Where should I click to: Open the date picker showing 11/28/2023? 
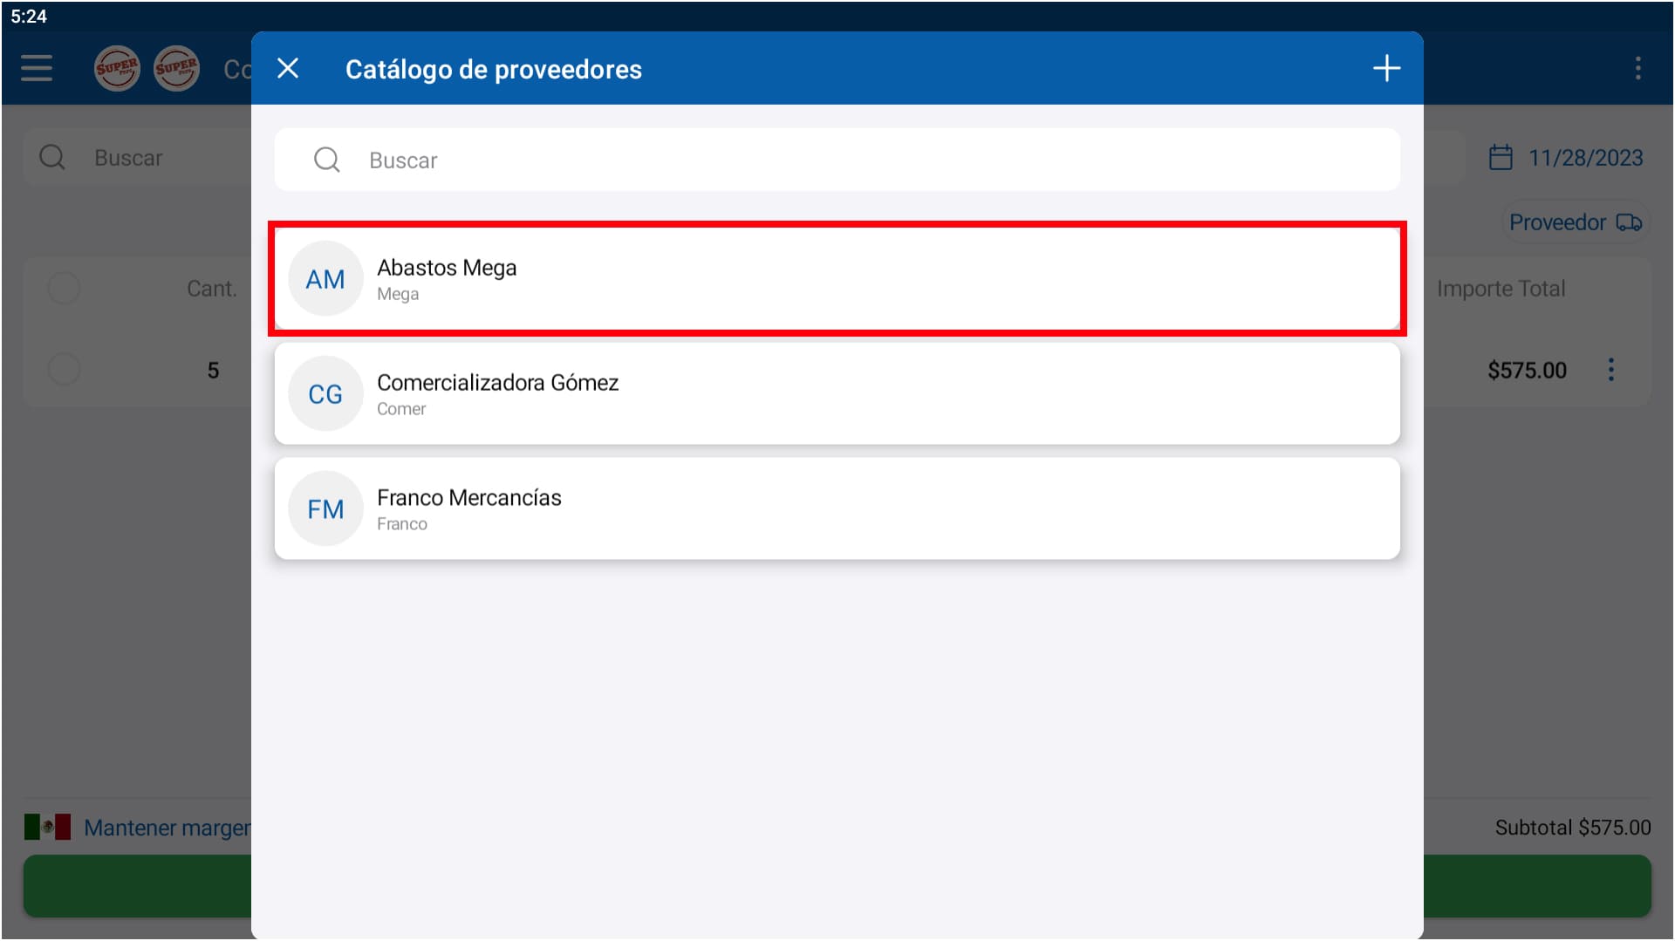pos(1567,158)
